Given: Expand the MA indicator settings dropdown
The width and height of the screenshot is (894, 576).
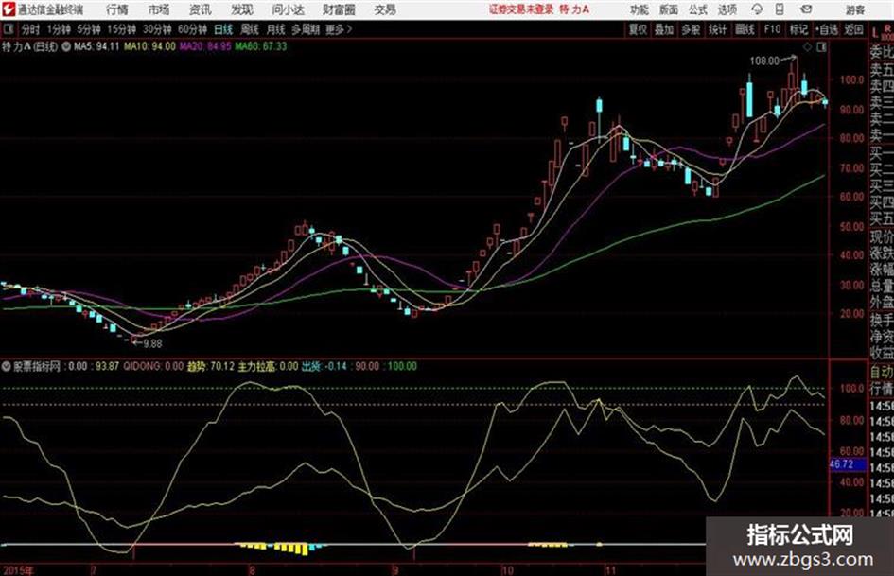Looking at the screenshot, I should coord(67,46).
